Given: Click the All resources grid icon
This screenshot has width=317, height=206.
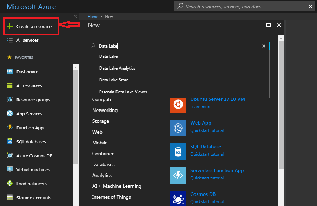Looking at the screenshot, I should click(10, 86).
